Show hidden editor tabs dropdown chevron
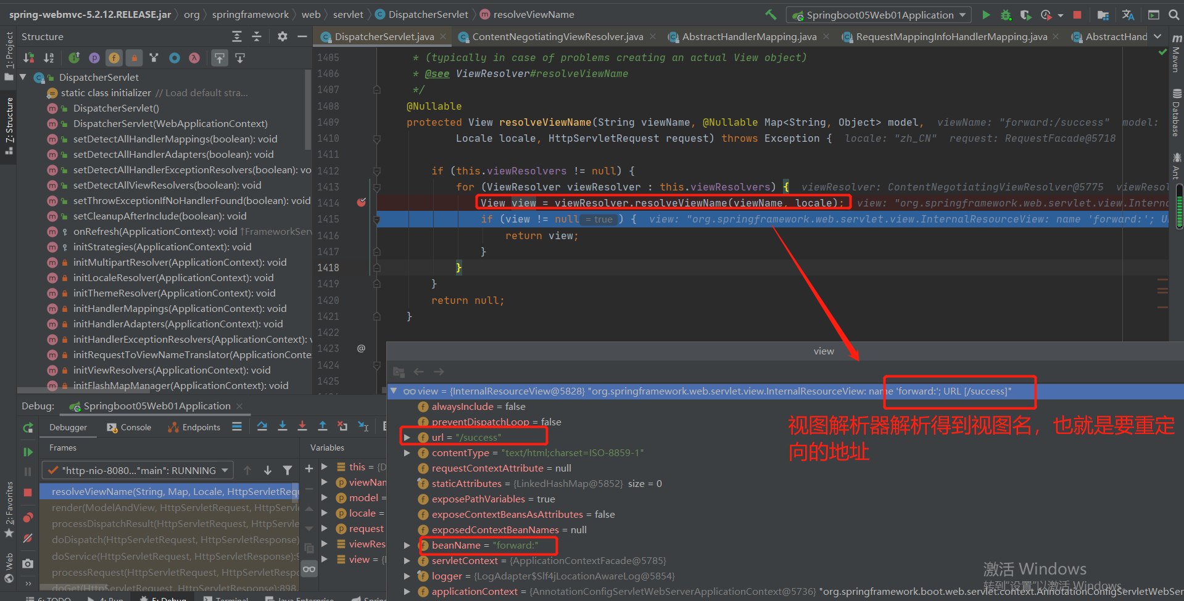Screen dimensions: 1184x601 click(x=1157, y=36)
